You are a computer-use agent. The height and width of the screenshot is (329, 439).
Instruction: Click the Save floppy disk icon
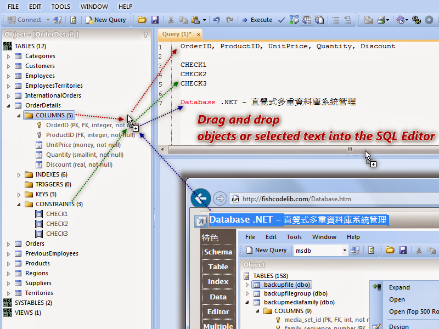tap(155, 20)
